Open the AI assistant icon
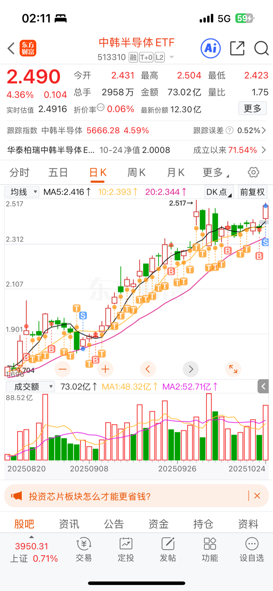The width and height of the screenshot is (273, 591). (210, 48)
